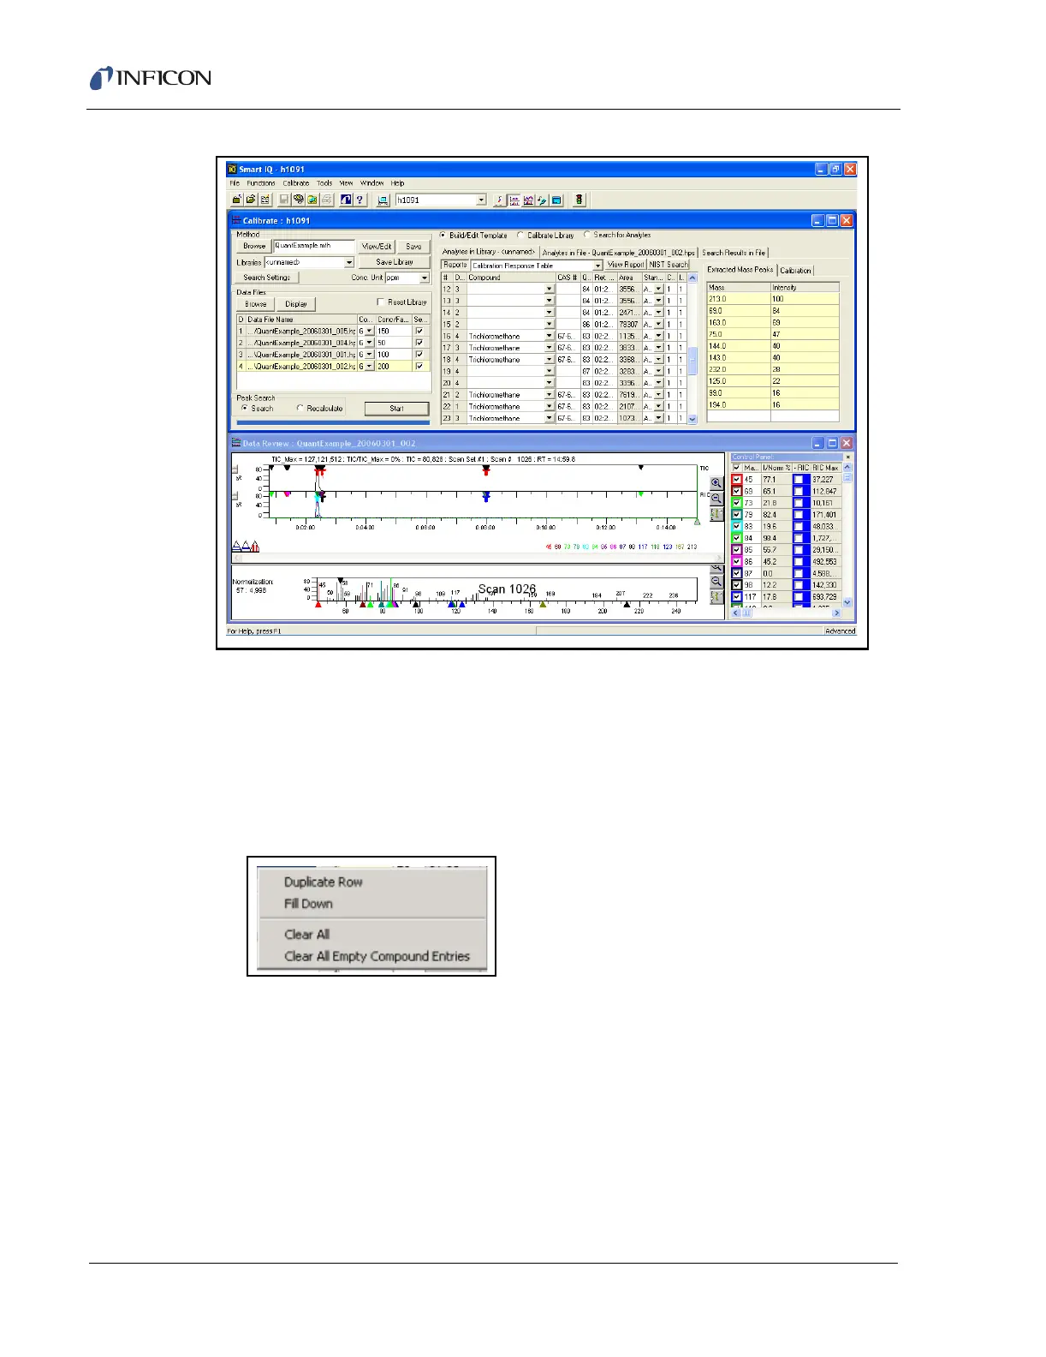Click the red striped triangle marker icon

point(255,546)
